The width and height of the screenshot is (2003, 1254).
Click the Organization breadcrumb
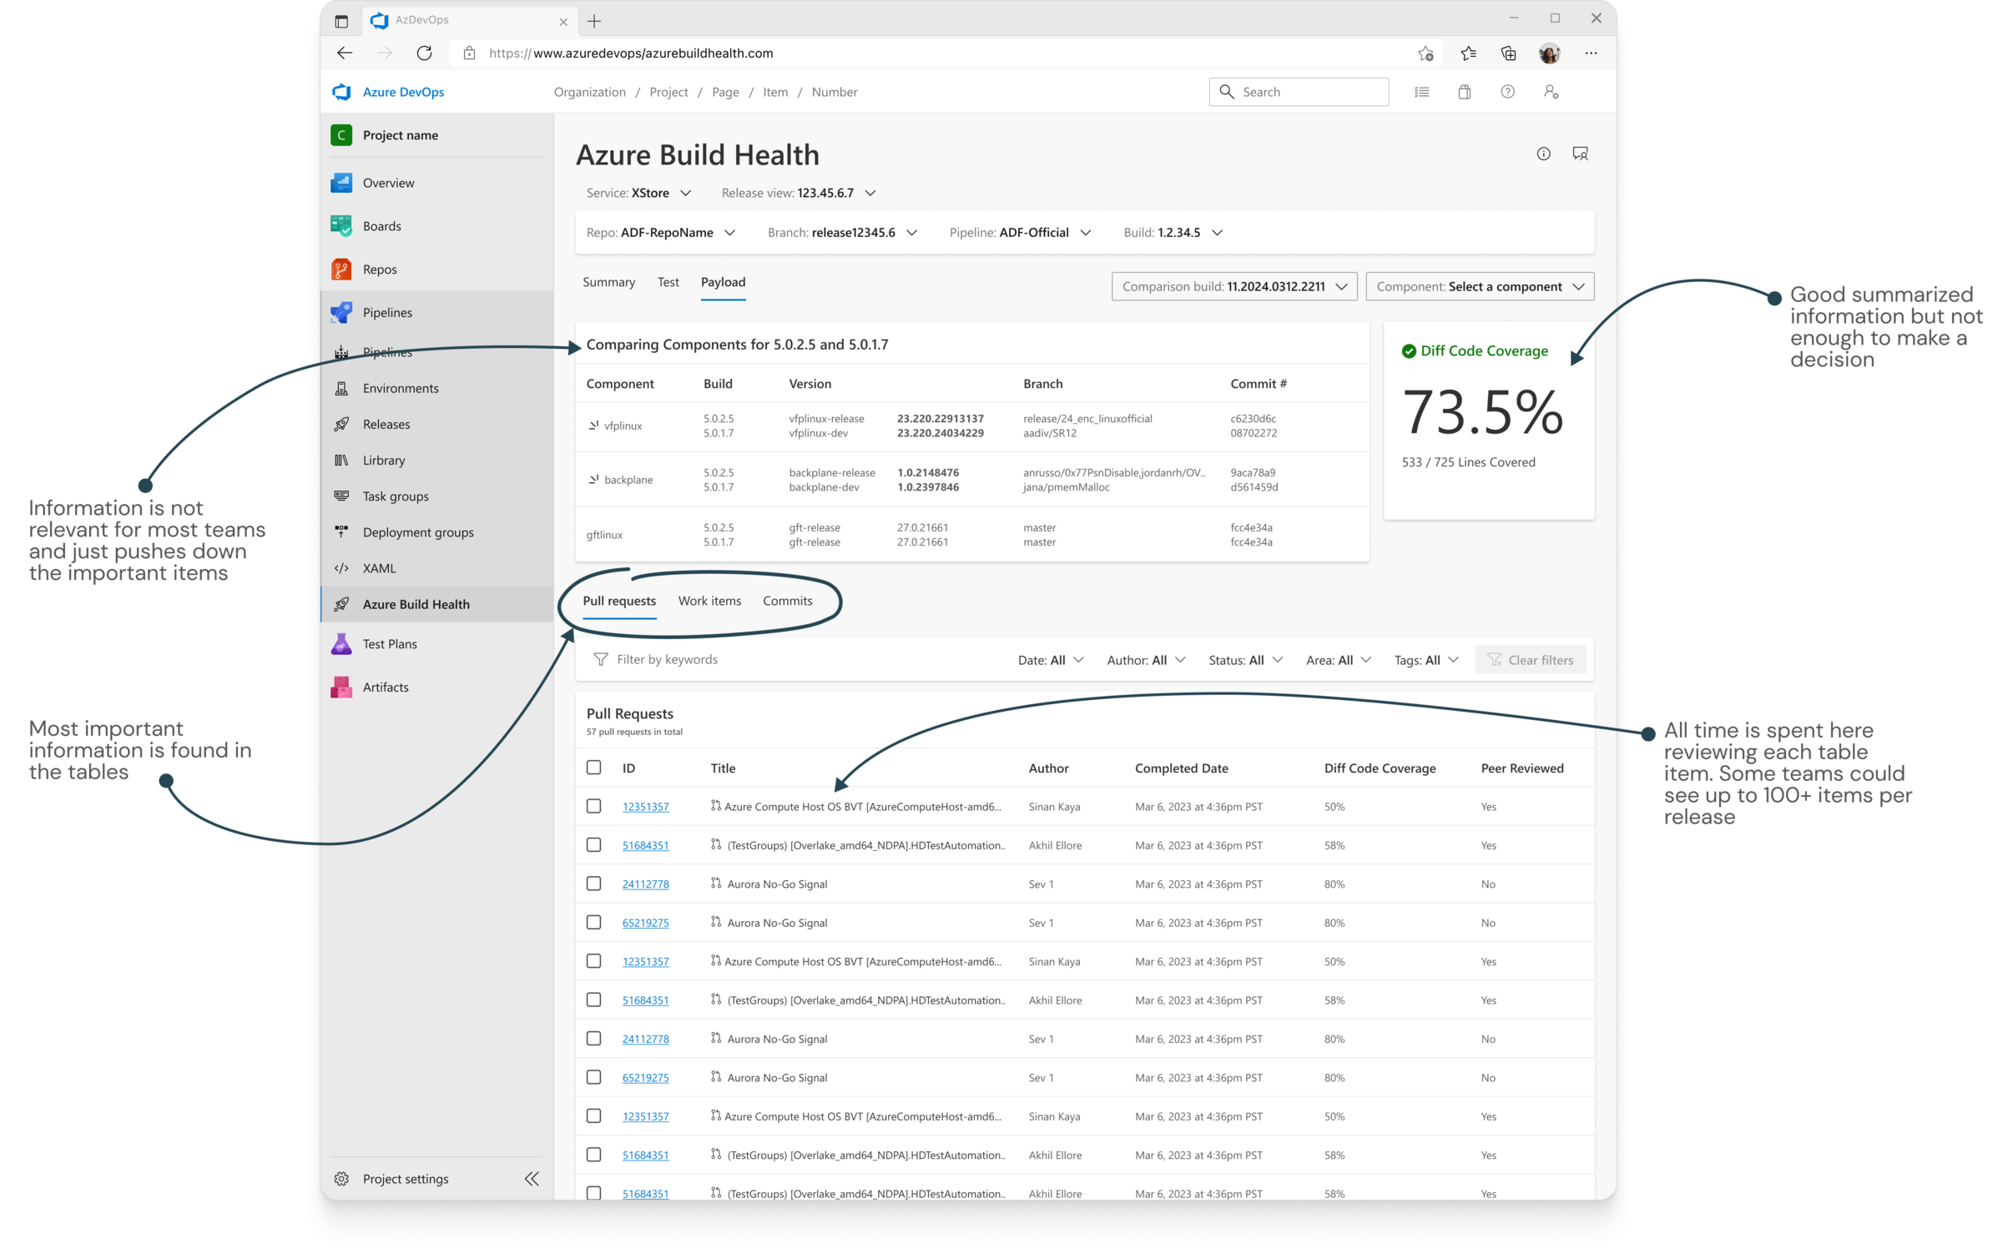[x=589, y=92]
